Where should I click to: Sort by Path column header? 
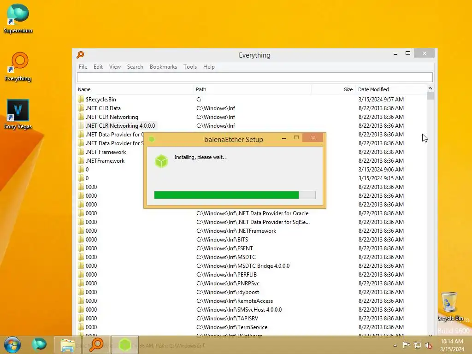click(x=252, y=89)
